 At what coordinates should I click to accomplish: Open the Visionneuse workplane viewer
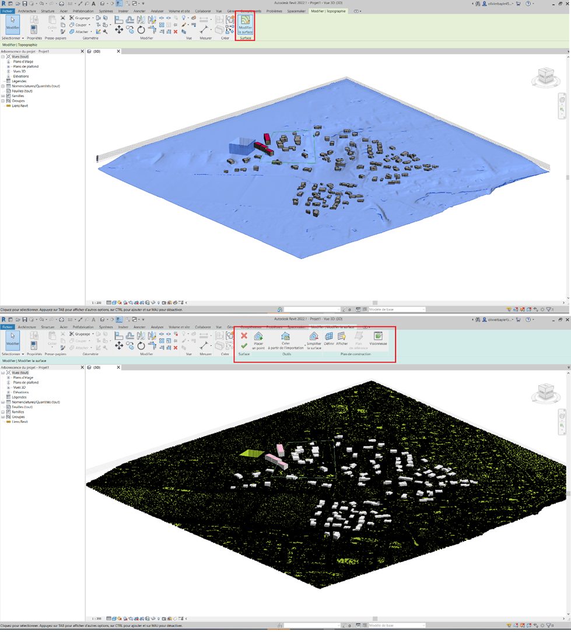coord(378,337)
